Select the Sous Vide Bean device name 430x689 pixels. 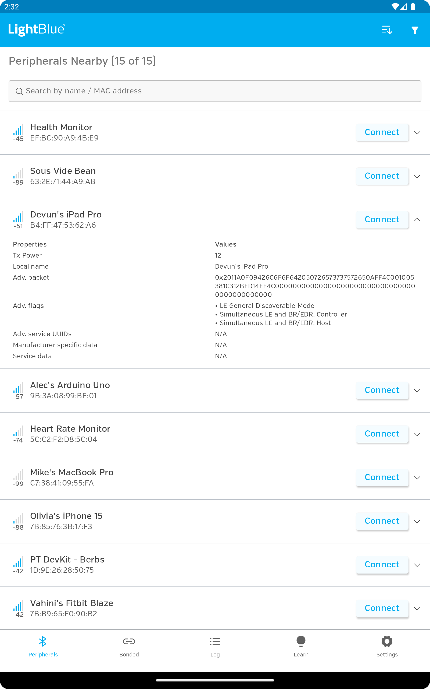point(63,171)
